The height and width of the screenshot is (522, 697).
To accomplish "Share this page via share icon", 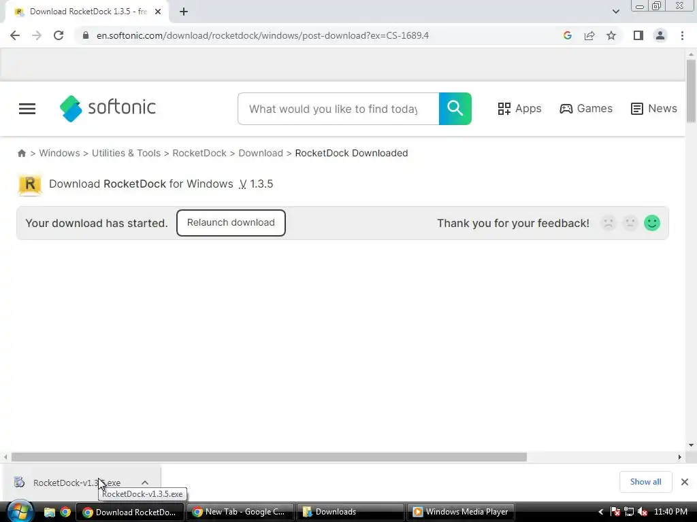I will [x=589, y=35].
